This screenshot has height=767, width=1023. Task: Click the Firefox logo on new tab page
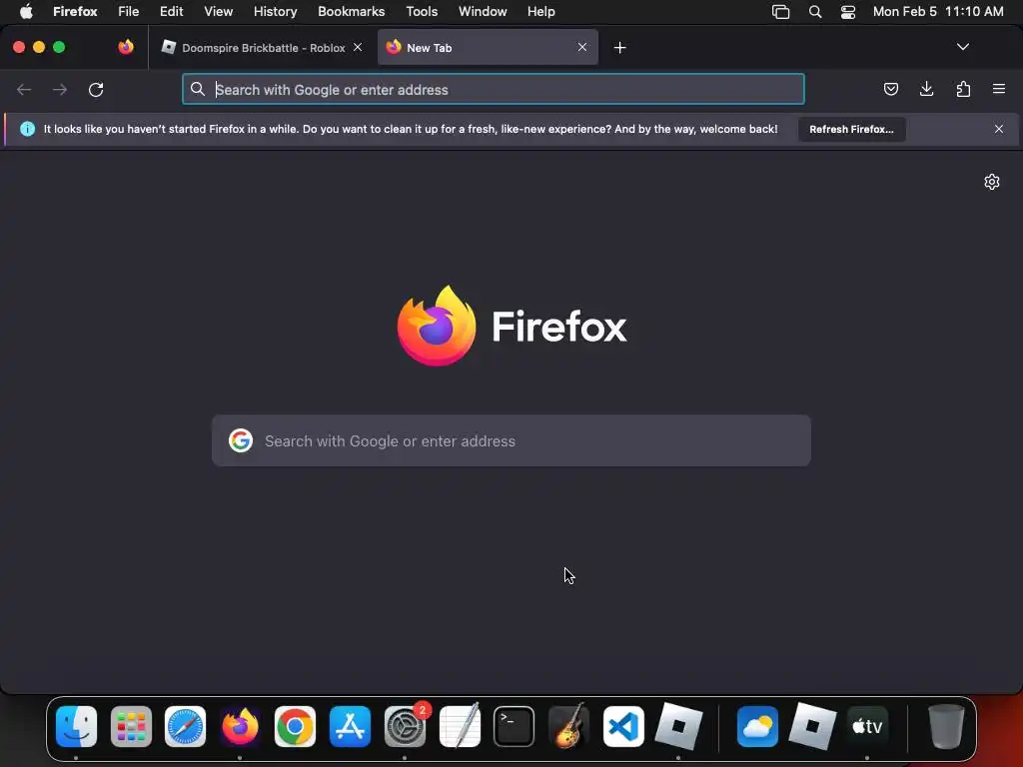[x=437, y=326]
